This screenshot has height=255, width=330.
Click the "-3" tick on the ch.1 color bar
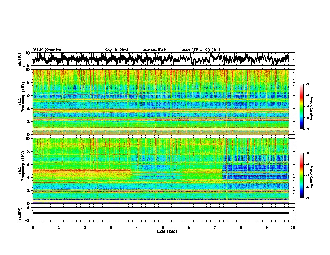pyautogui.click(x=307, y=84)
